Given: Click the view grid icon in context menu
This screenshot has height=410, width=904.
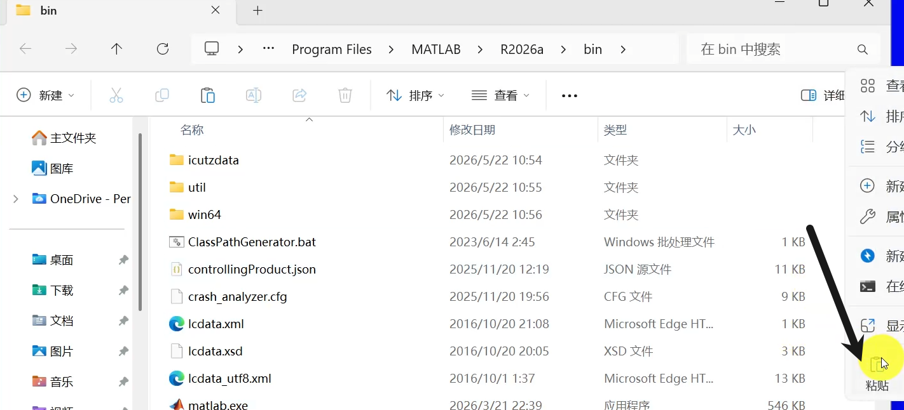Looking at the screenshot, I should point(868,86).
